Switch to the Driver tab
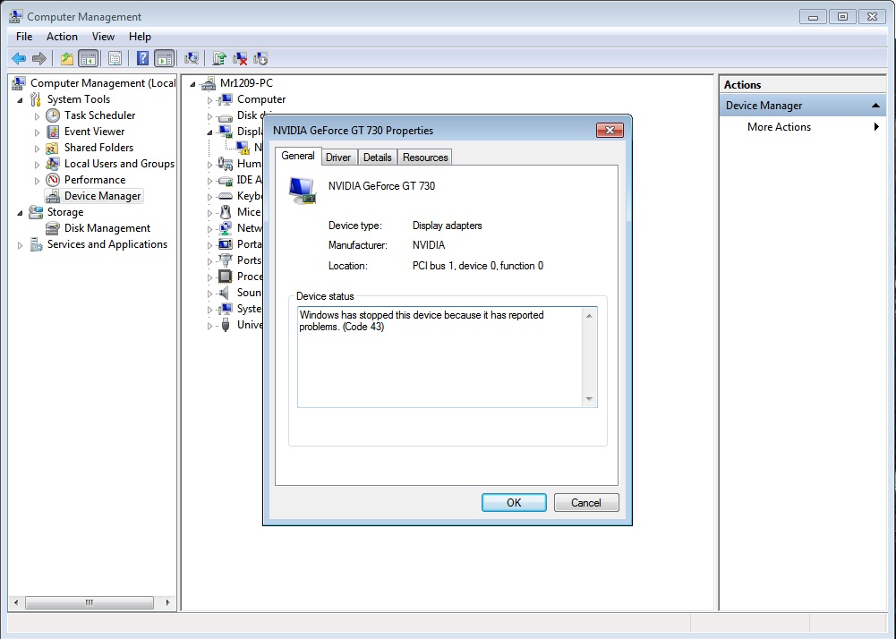896x639 pixels. click(338, 158)
